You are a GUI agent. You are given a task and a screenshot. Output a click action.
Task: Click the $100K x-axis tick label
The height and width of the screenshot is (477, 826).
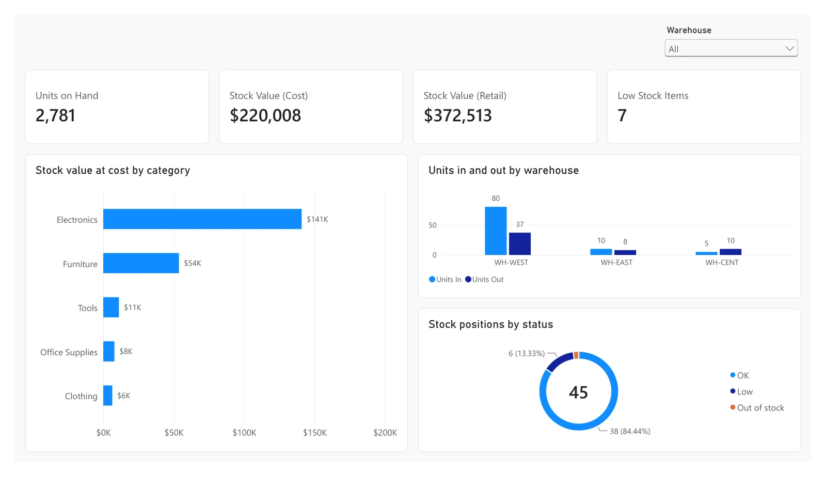[244, 433]
